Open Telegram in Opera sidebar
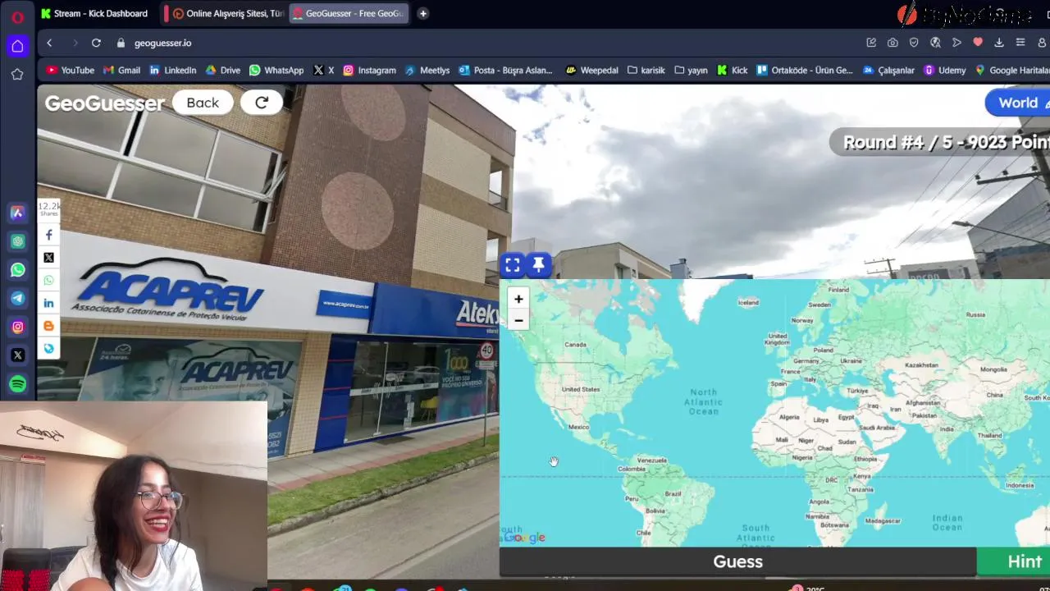The height and width of the screenshot is (591, 1050). tap(17, 299)
